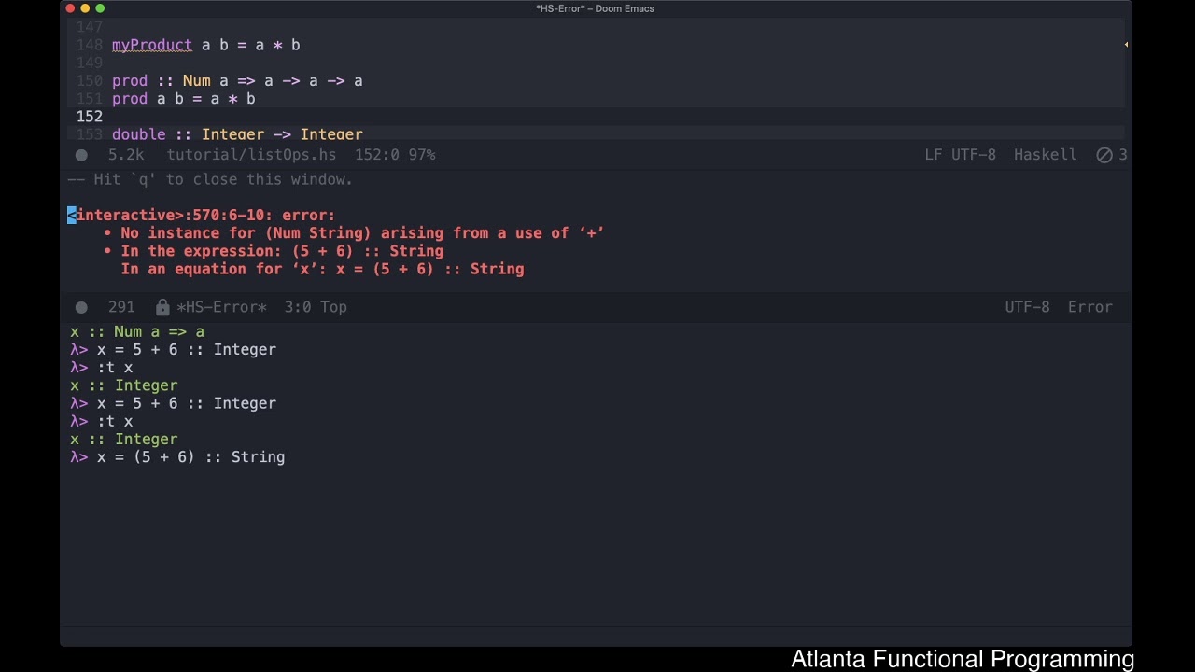Click the empty line 152 in editor
This screenshot has height=672, width=1195.
(616, 117)
